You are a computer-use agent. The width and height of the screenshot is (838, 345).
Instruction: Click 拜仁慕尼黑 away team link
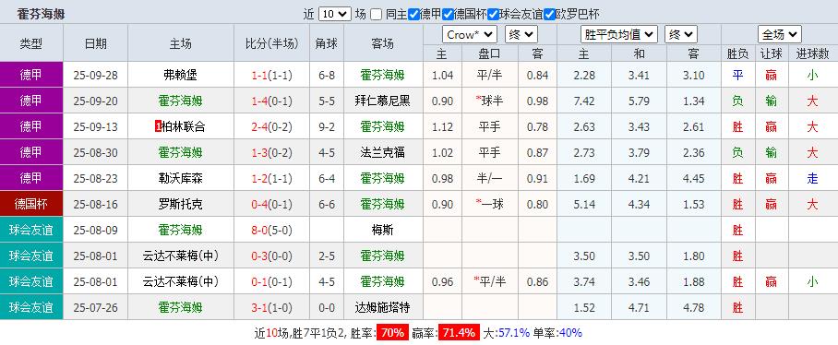382,101
